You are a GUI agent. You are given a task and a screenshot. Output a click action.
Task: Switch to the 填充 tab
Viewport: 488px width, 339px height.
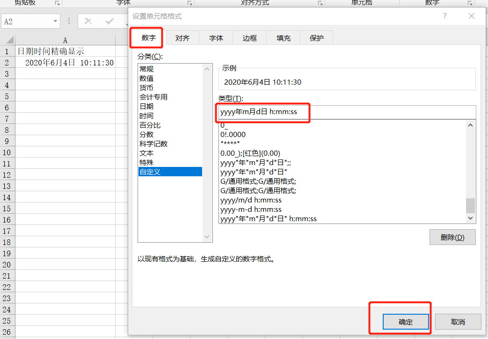pos(283,38)
